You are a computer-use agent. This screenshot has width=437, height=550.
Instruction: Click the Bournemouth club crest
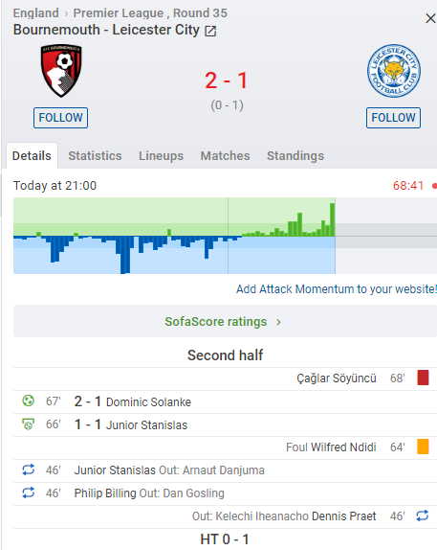61,71
